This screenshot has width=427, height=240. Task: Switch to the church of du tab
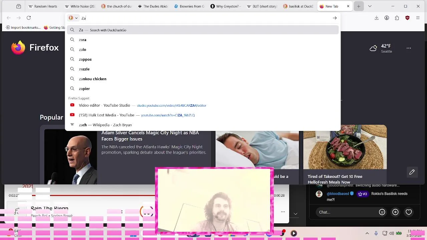click(x=116, y=6)
